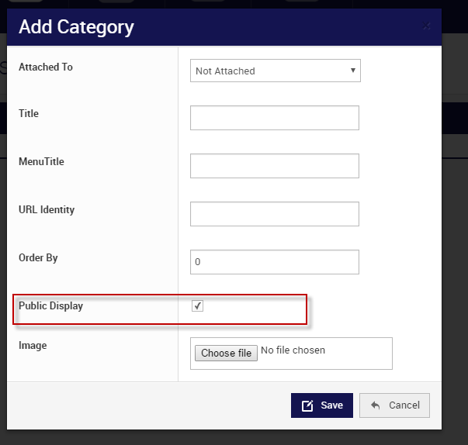Click the Image field label

click(33, 346)
